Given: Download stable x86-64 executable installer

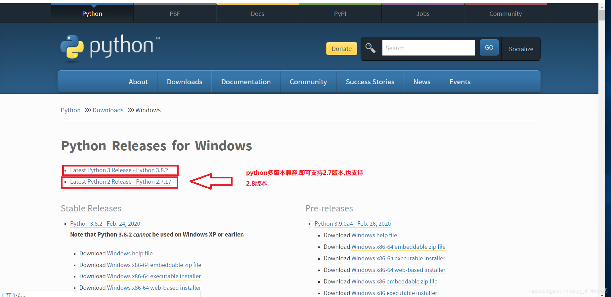Looking at the screenshot, I should pos(154,276).
